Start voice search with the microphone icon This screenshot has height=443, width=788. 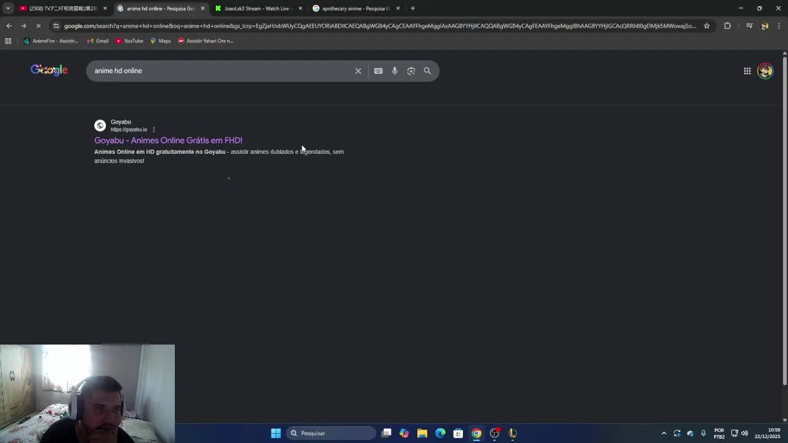click(395, 71)
